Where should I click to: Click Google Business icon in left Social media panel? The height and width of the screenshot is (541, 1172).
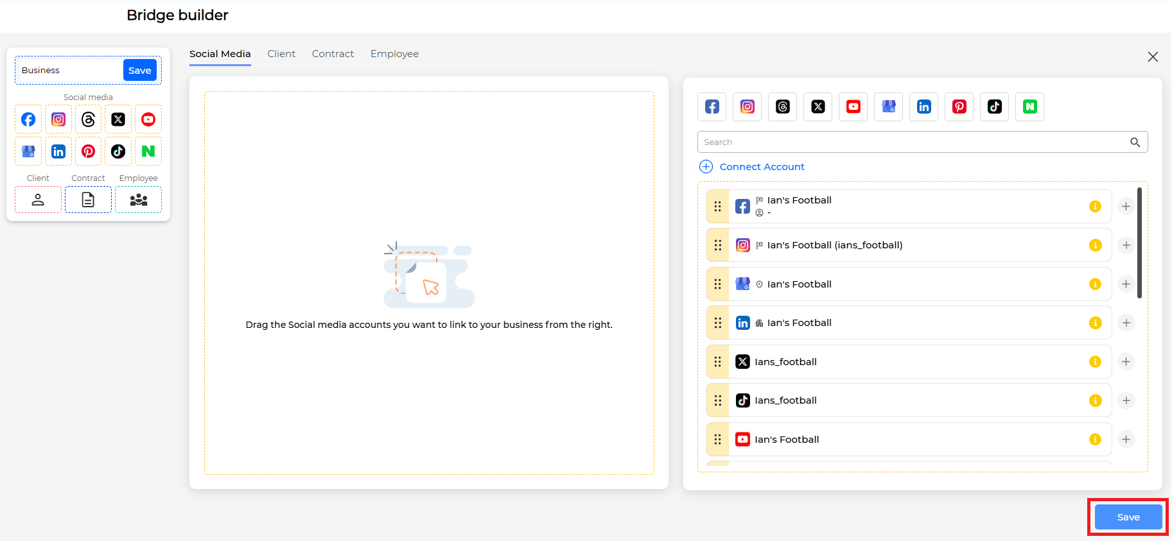click(28, 151)
